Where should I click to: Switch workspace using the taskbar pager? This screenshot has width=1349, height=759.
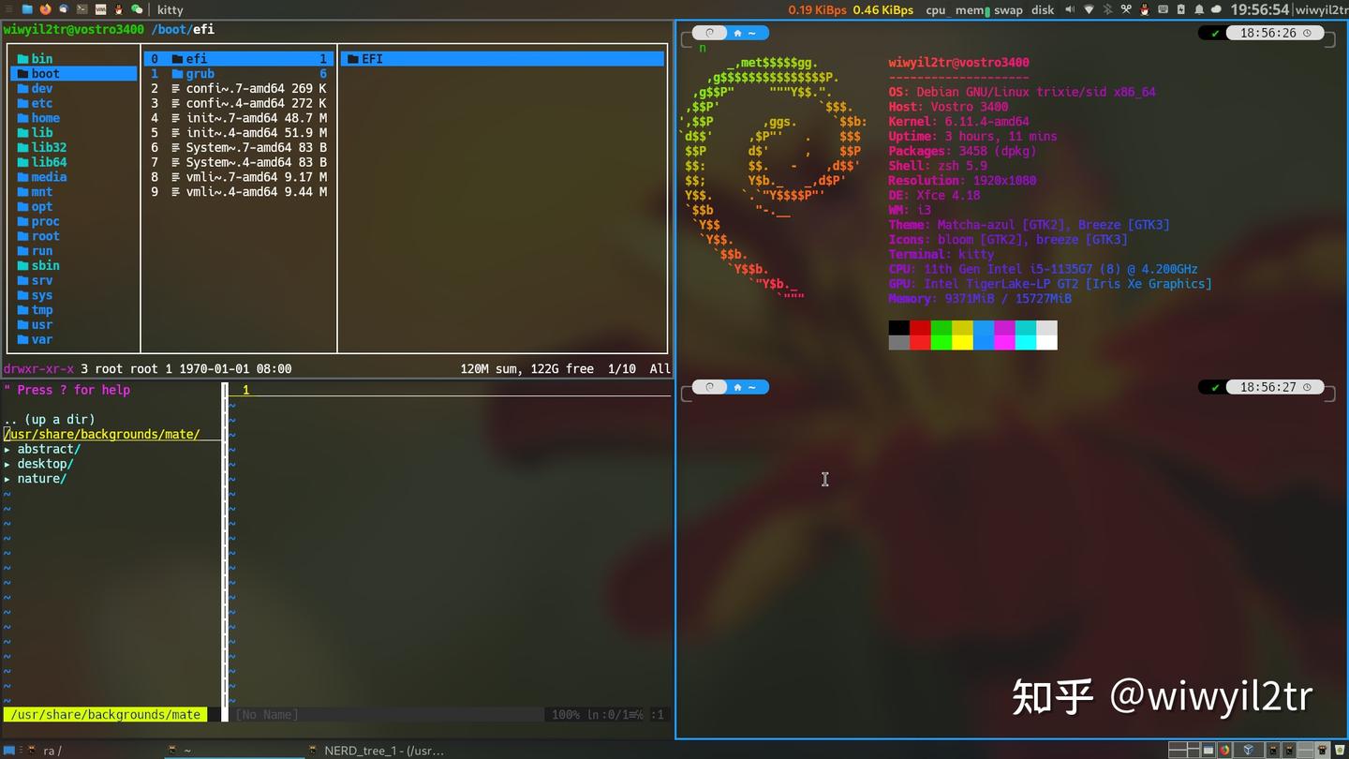click(1190, 750)
